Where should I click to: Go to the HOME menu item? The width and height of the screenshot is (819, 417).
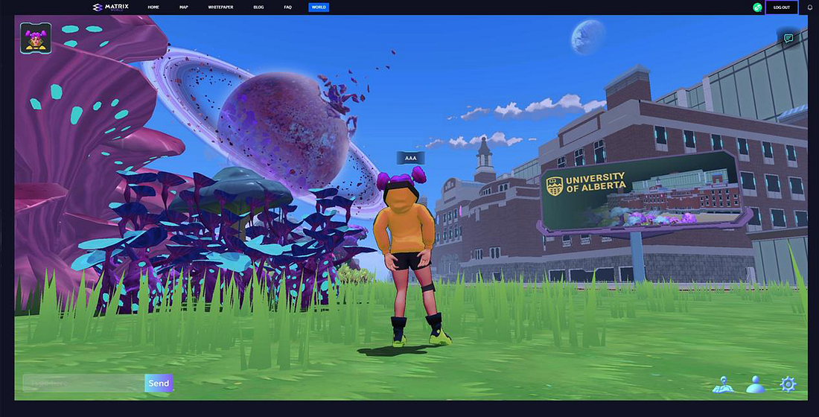coord(153,7)
